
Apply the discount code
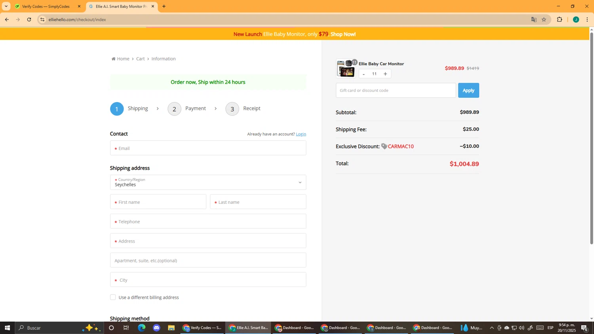468,90
